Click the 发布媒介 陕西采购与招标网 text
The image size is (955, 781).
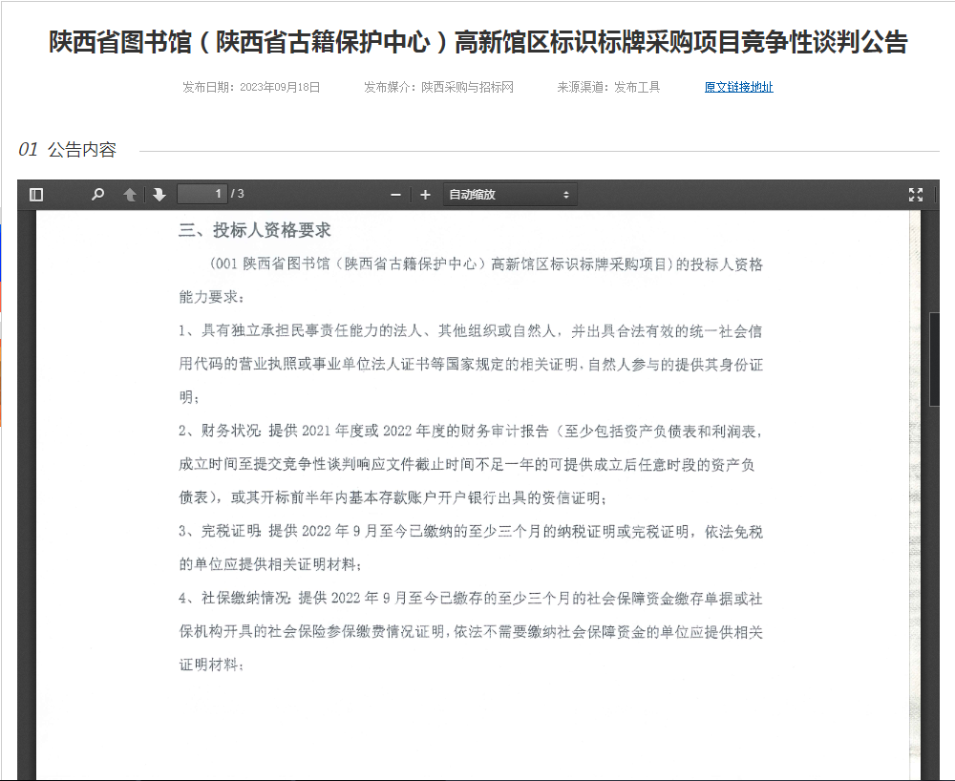tap(438, 87)
